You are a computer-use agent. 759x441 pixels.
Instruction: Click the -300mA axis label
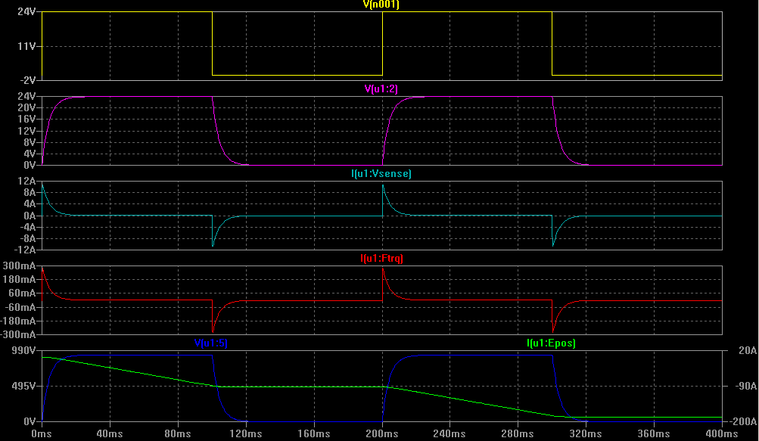click(x=19, y=334)
